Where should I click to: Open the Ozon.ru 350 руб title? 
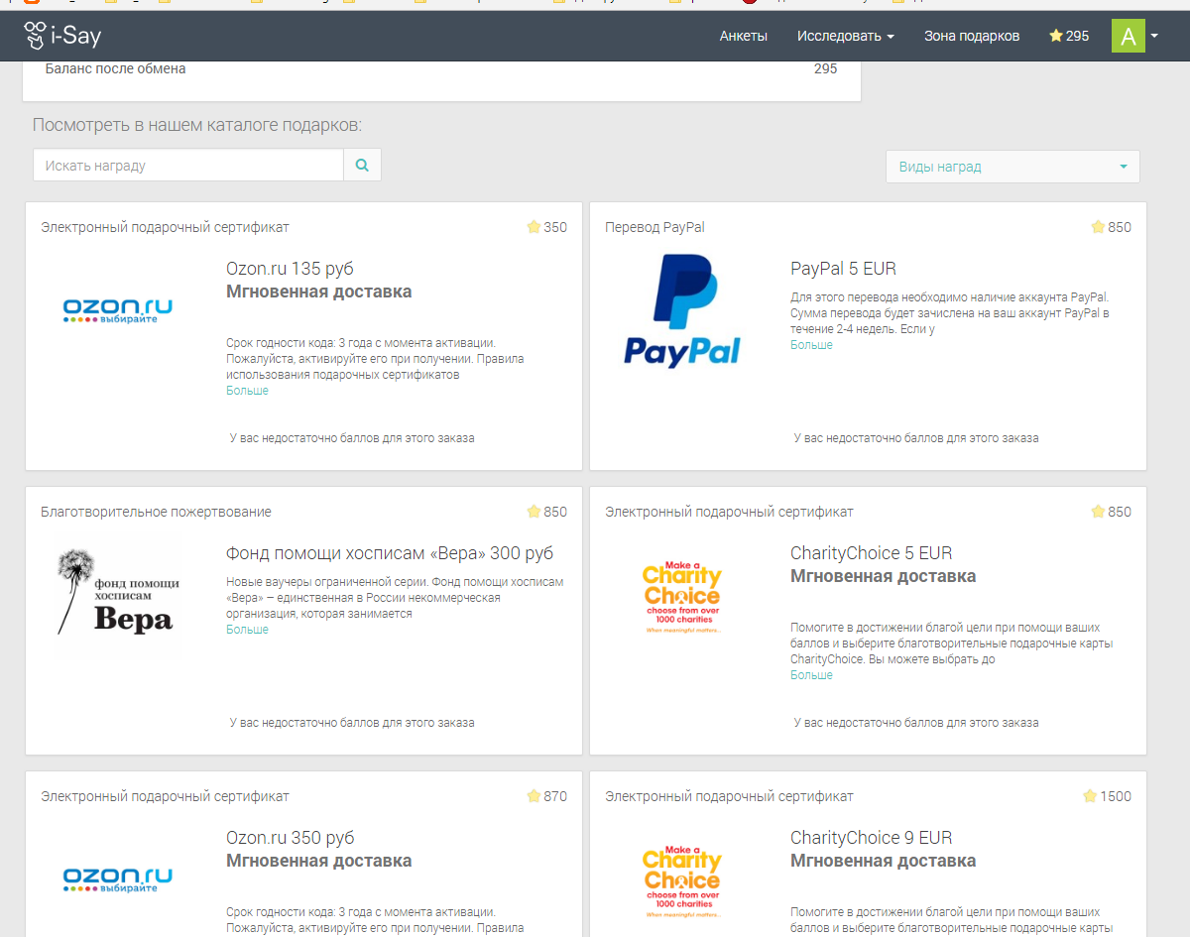(291, 838)
